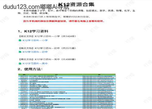Image resolution: width=152 pixels, height=109 pixels.
Task: Open the K12学习资料—小学 link
Action: pyautogui.click(x=35, y=40)
